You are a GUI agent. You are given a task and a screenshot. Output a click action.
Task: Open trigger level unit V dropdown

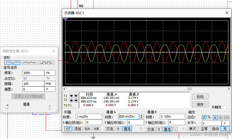(226, 123)
